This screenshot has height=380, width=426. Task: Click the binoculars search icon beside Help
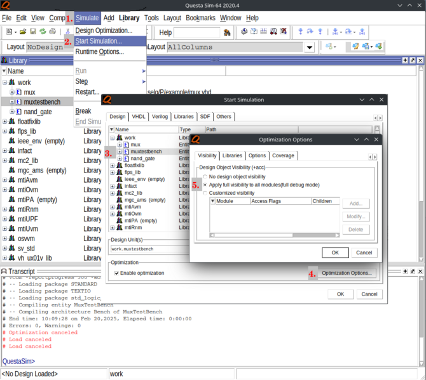pos(227,32)
